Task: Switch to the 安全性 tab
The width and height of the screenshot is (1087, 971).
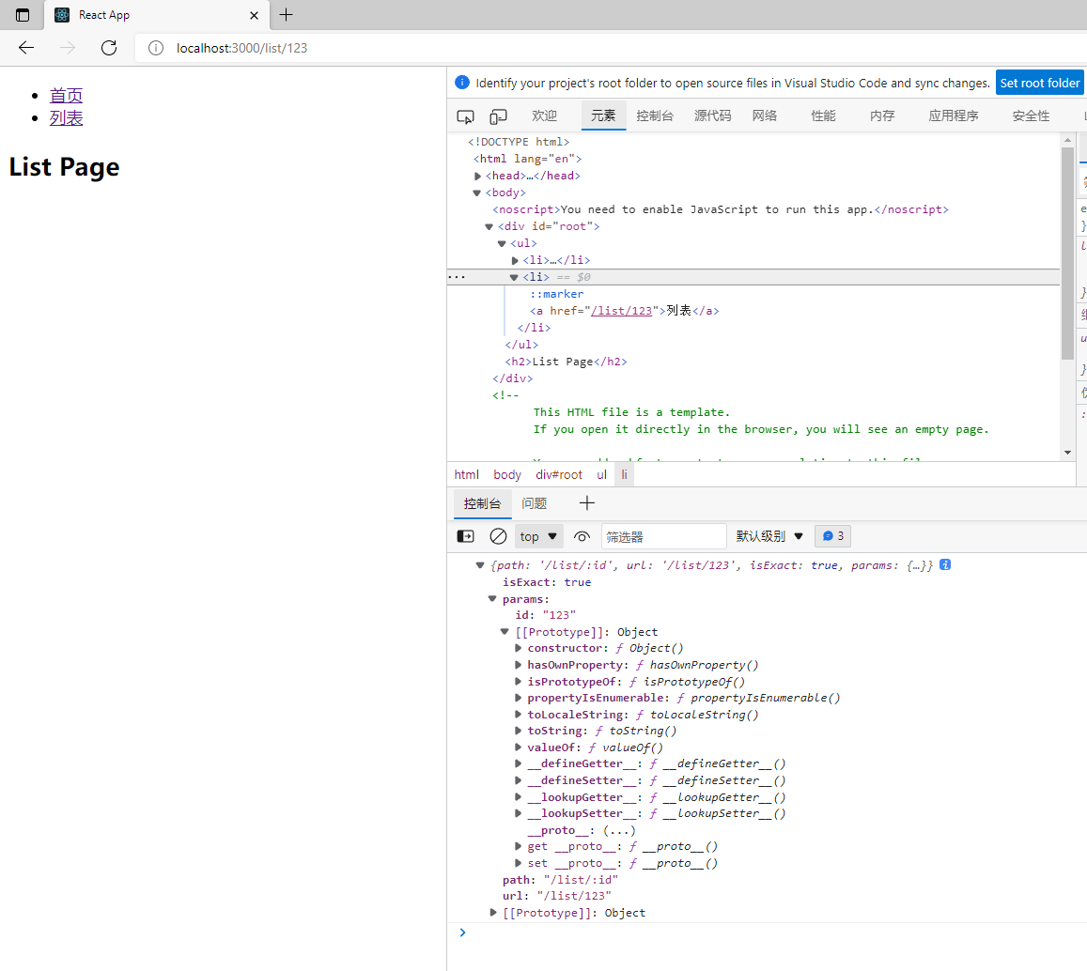Action: click(x=1031, y=116)
